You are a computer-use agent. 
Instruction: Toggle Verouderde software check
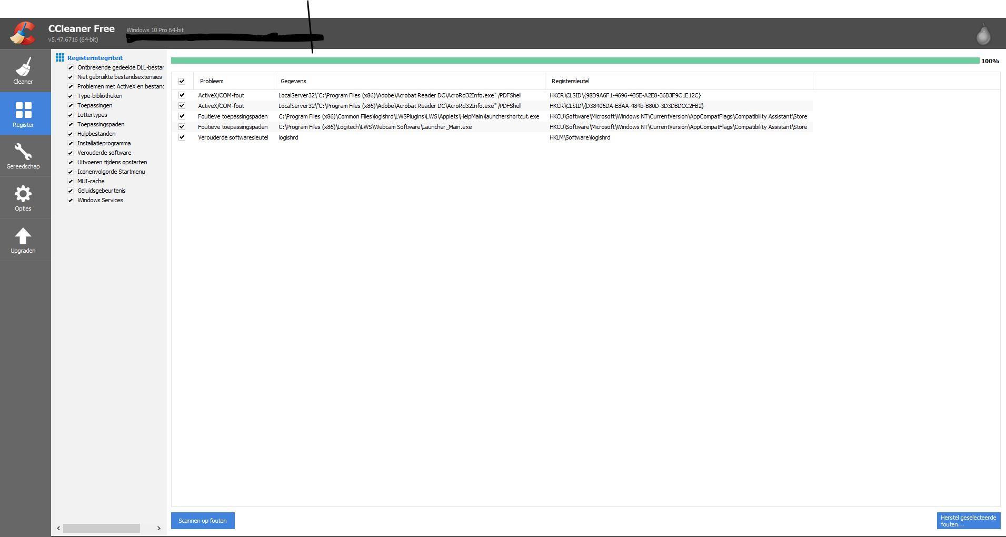point(71,153)
